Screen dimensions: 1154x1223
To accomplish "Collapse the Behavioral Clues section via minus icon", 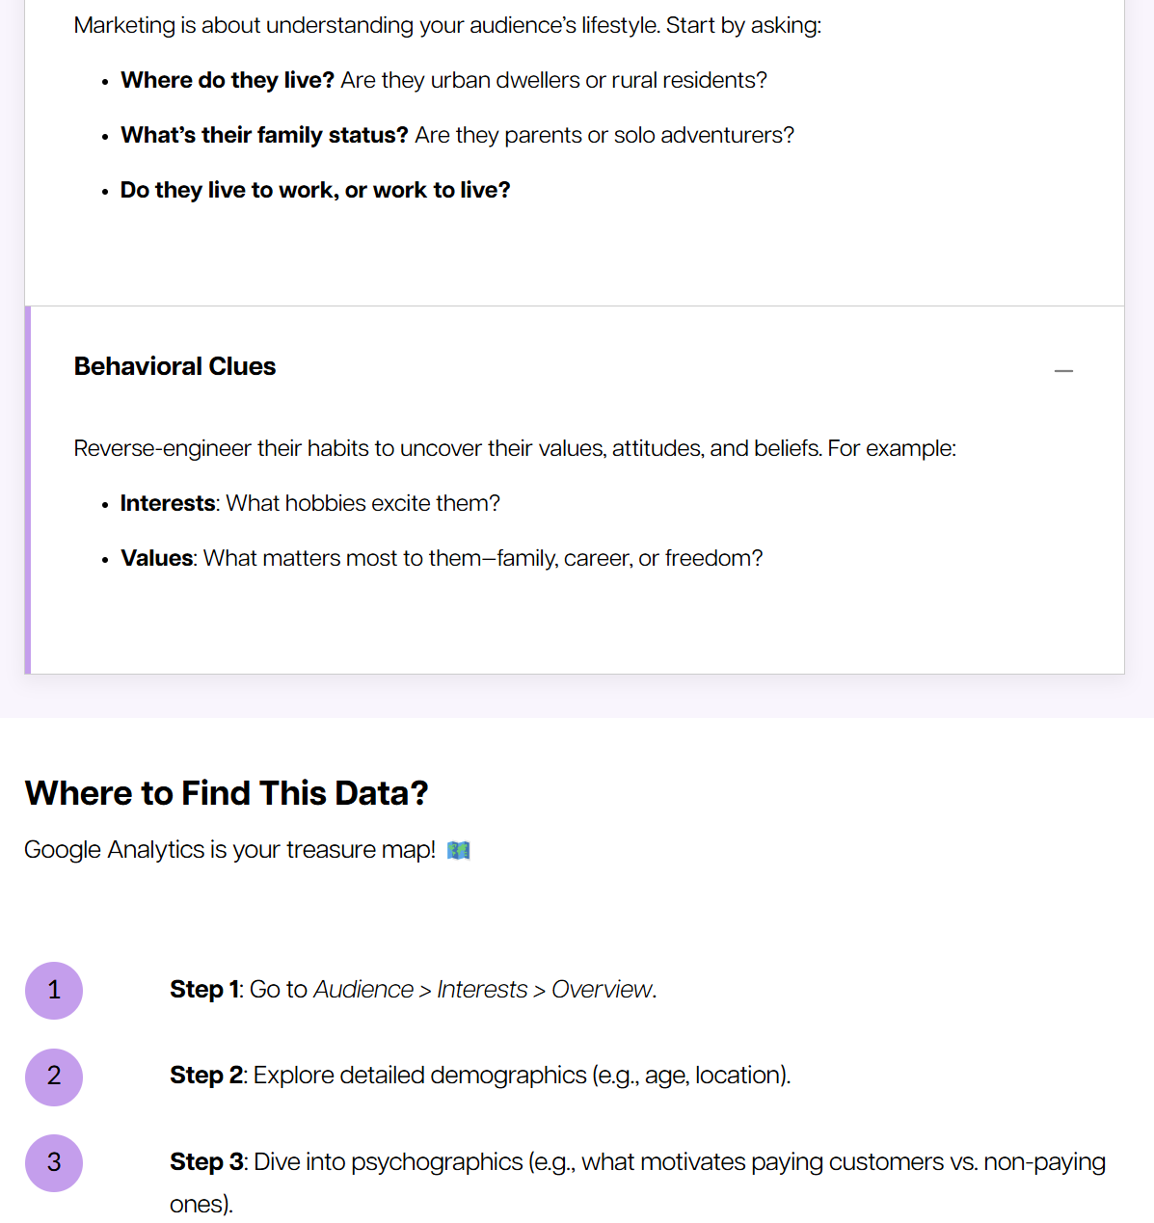I will point(1063,370).
